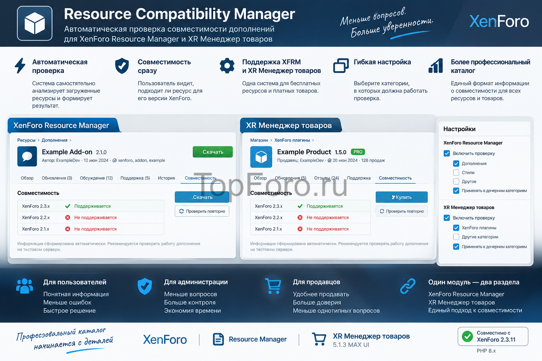Image resolution: width=542 pixels, height=361 pixels.
Task: Click the green check for XenForo 2.3.x in Resource Manager
Action: (x=68, y=206)
